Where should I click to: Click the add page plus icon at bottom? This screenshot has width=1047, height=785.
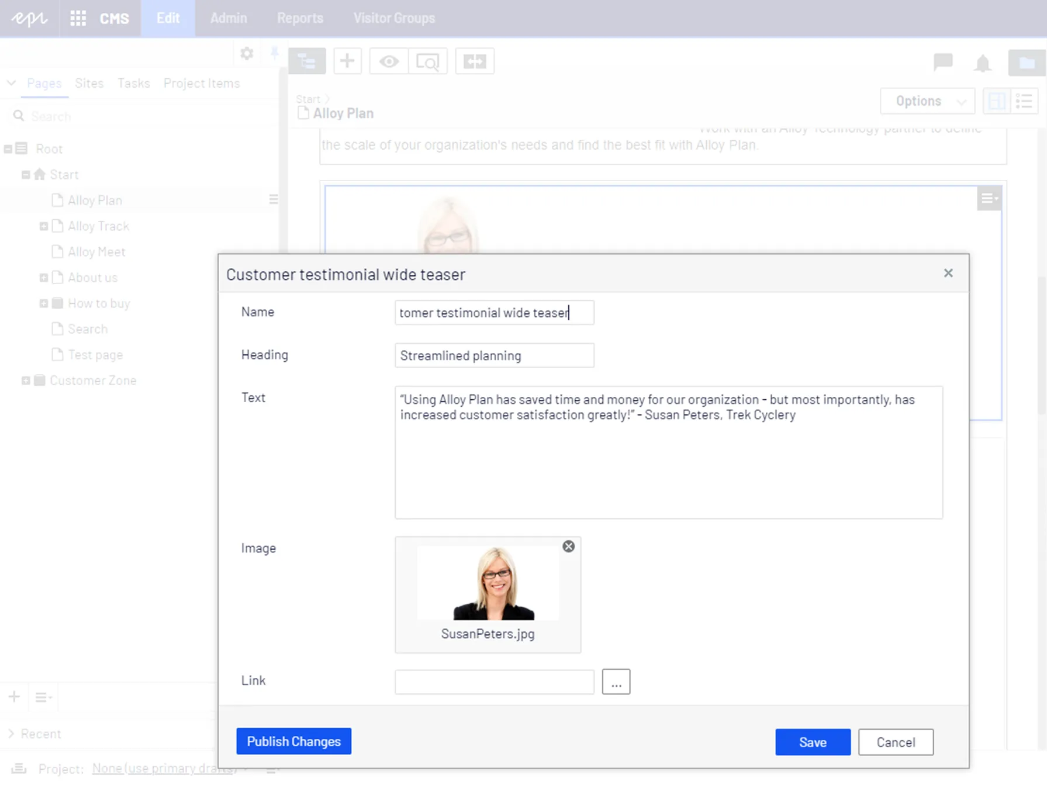click(x=15, y=697)
